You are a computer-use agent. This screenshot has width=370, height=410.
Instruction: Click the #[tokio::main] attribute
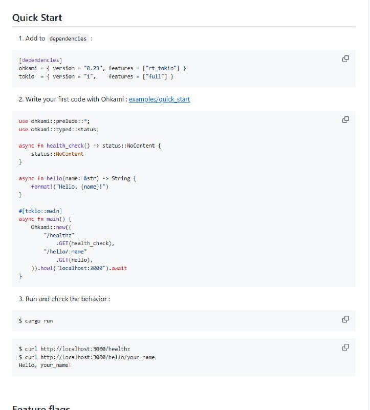coord(40,211)
